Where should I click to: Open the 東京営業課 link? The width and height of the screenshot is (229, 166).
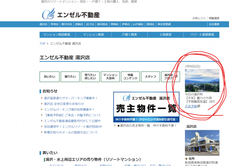pos(164,24)
